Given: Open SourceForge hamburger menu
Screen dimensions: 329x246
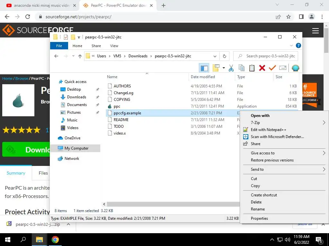Looking at the screenshot, I should click(316, 31).
